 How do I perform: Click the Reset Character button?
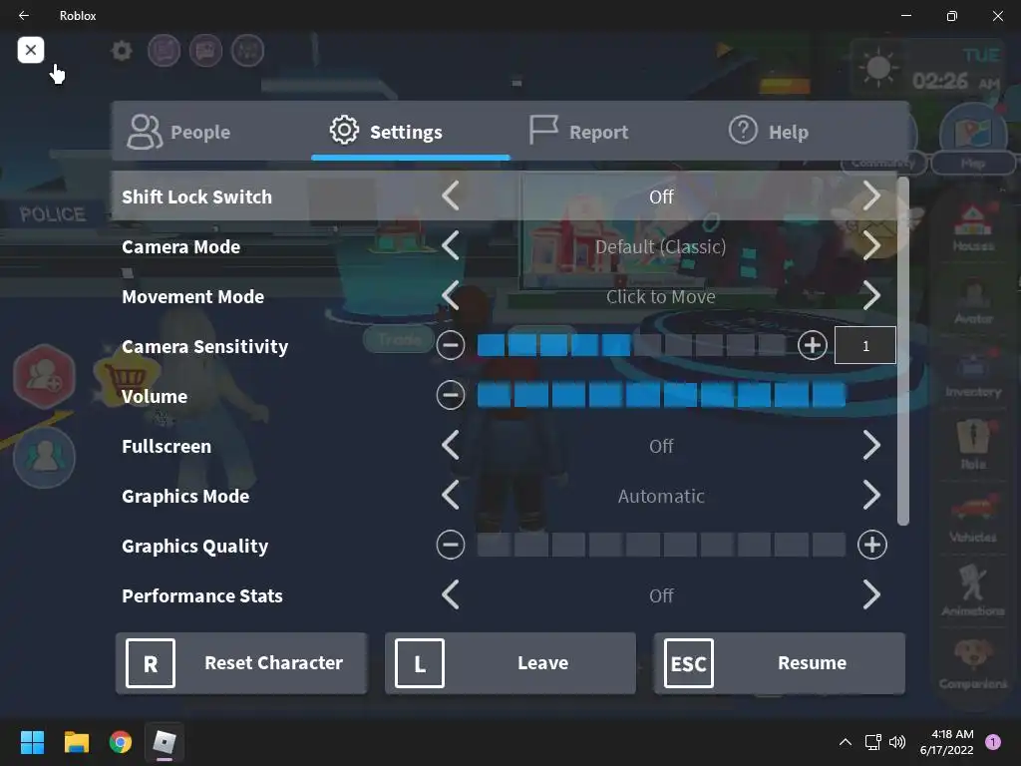coord(241,663)
